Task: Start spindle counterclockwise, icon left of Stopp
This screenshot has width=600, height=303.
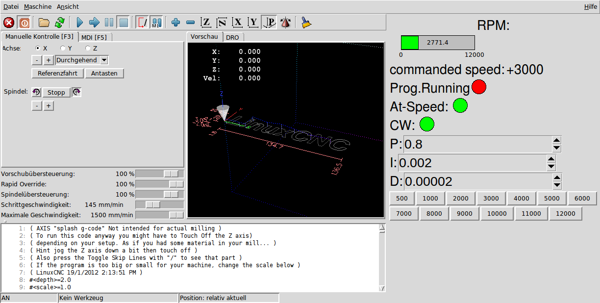Action: [x=36, y=92]
